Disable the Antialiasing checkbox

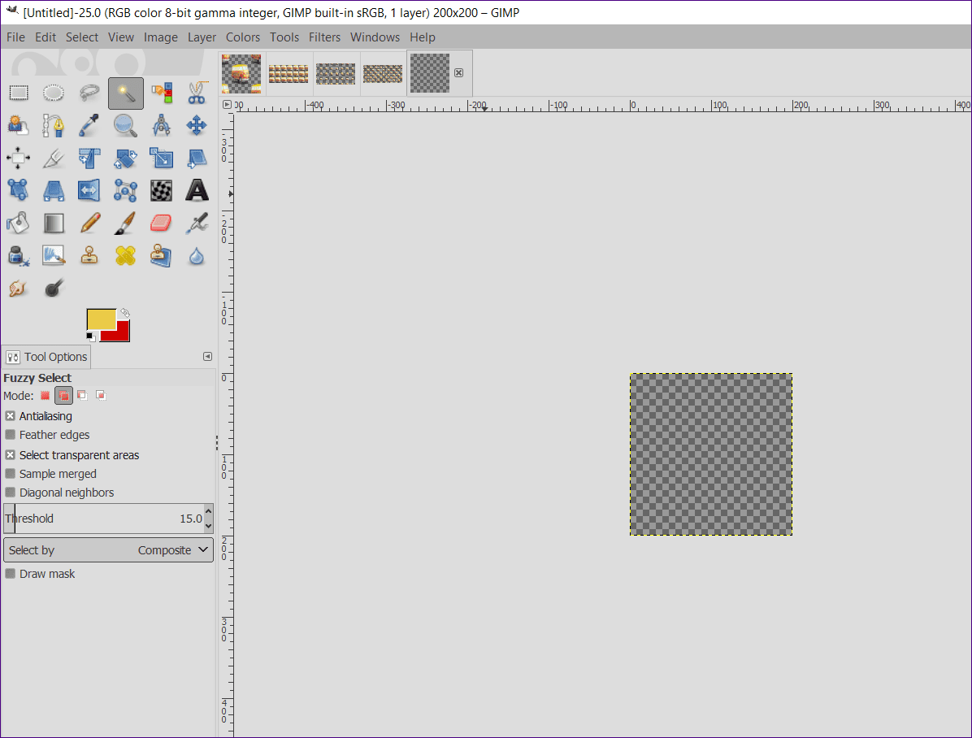tap(10, 416)
